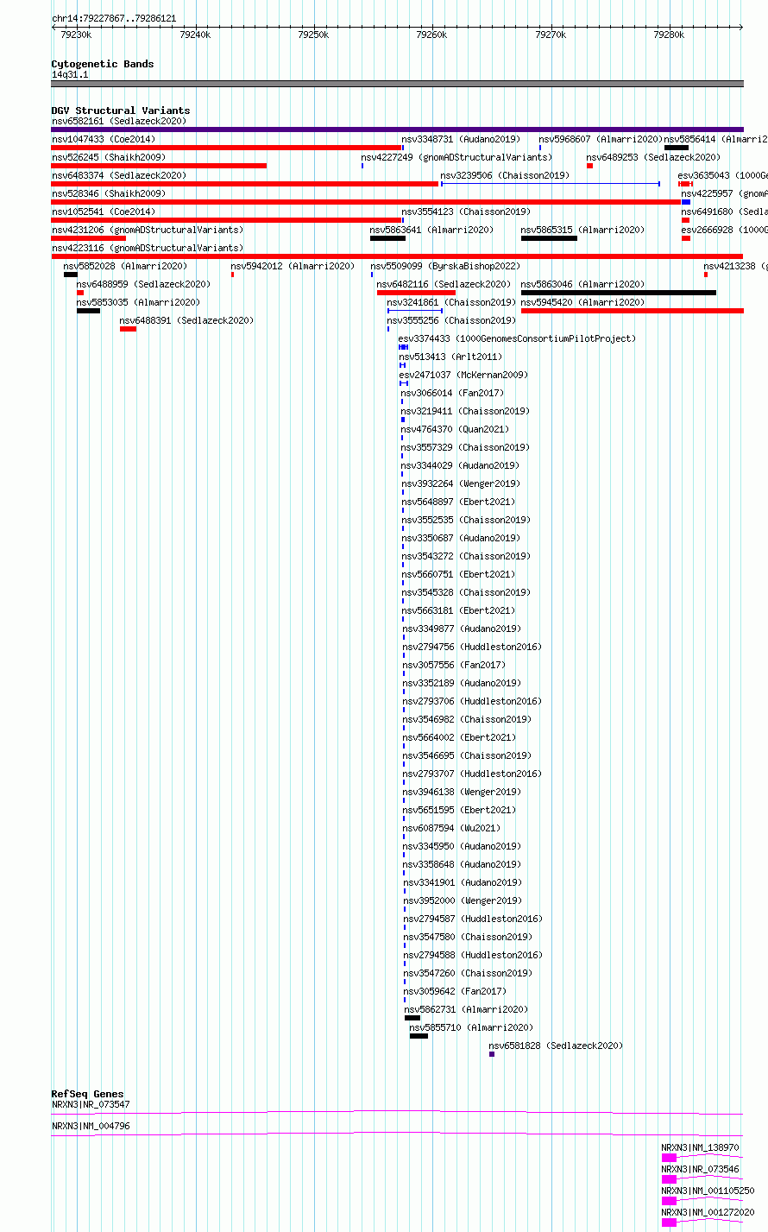Select the nsv3059642 (Fan2017) label
Screen dimensions: 768x1232
[456, 992]
